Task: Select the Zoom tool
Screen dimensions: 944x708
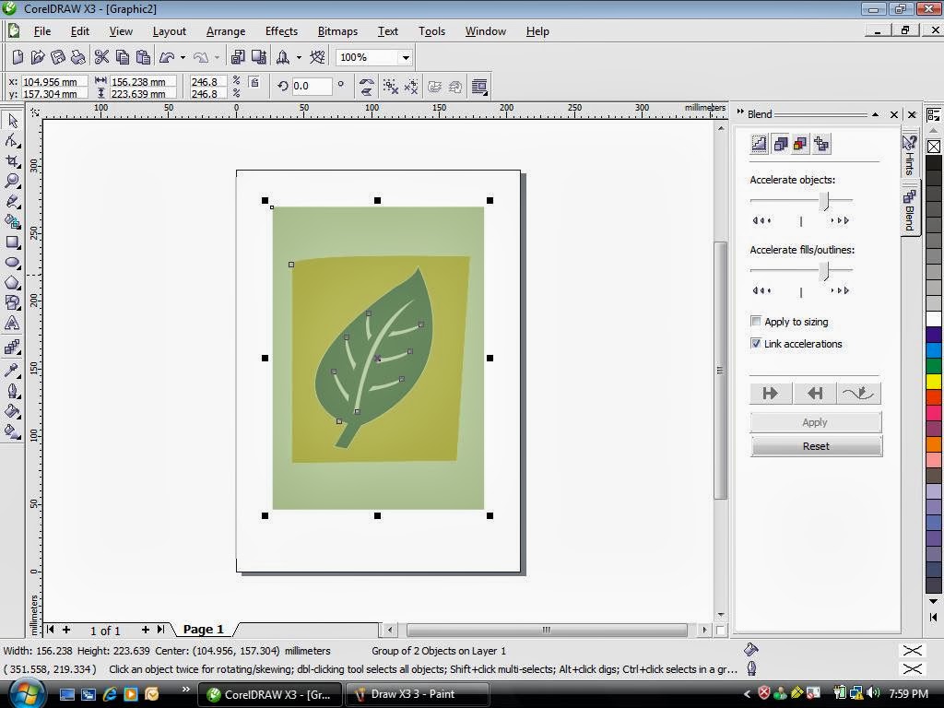Action: [12, 181]
